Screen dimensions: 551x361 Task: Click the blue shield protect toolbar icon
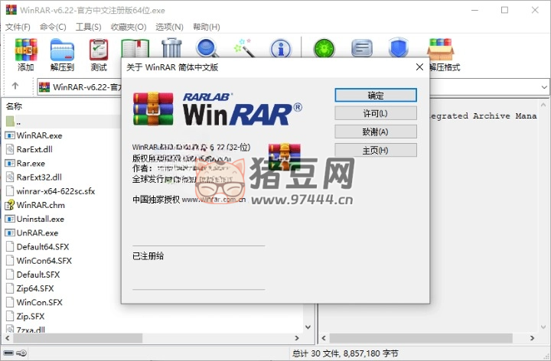[398, 49]
